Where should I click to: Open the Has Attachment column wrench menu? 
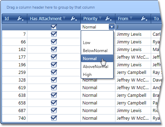click(74, 18)
